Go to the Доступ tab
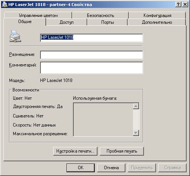 66,22
